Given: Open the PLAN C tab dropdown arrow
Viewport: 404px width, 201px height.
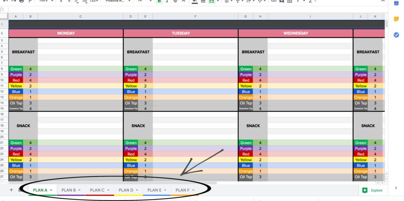Looking at the screenshot, I should tap(108, 190).
